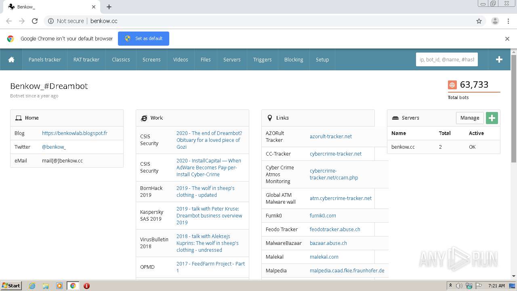The height and width of the screenshot is (291, 517).
Task: Click mail[@]benkow.cc email text
Action: click(62, 160)
